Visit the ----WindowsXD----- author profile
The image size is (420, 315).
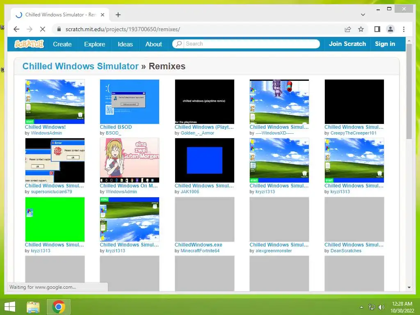[x=274, y=133]
